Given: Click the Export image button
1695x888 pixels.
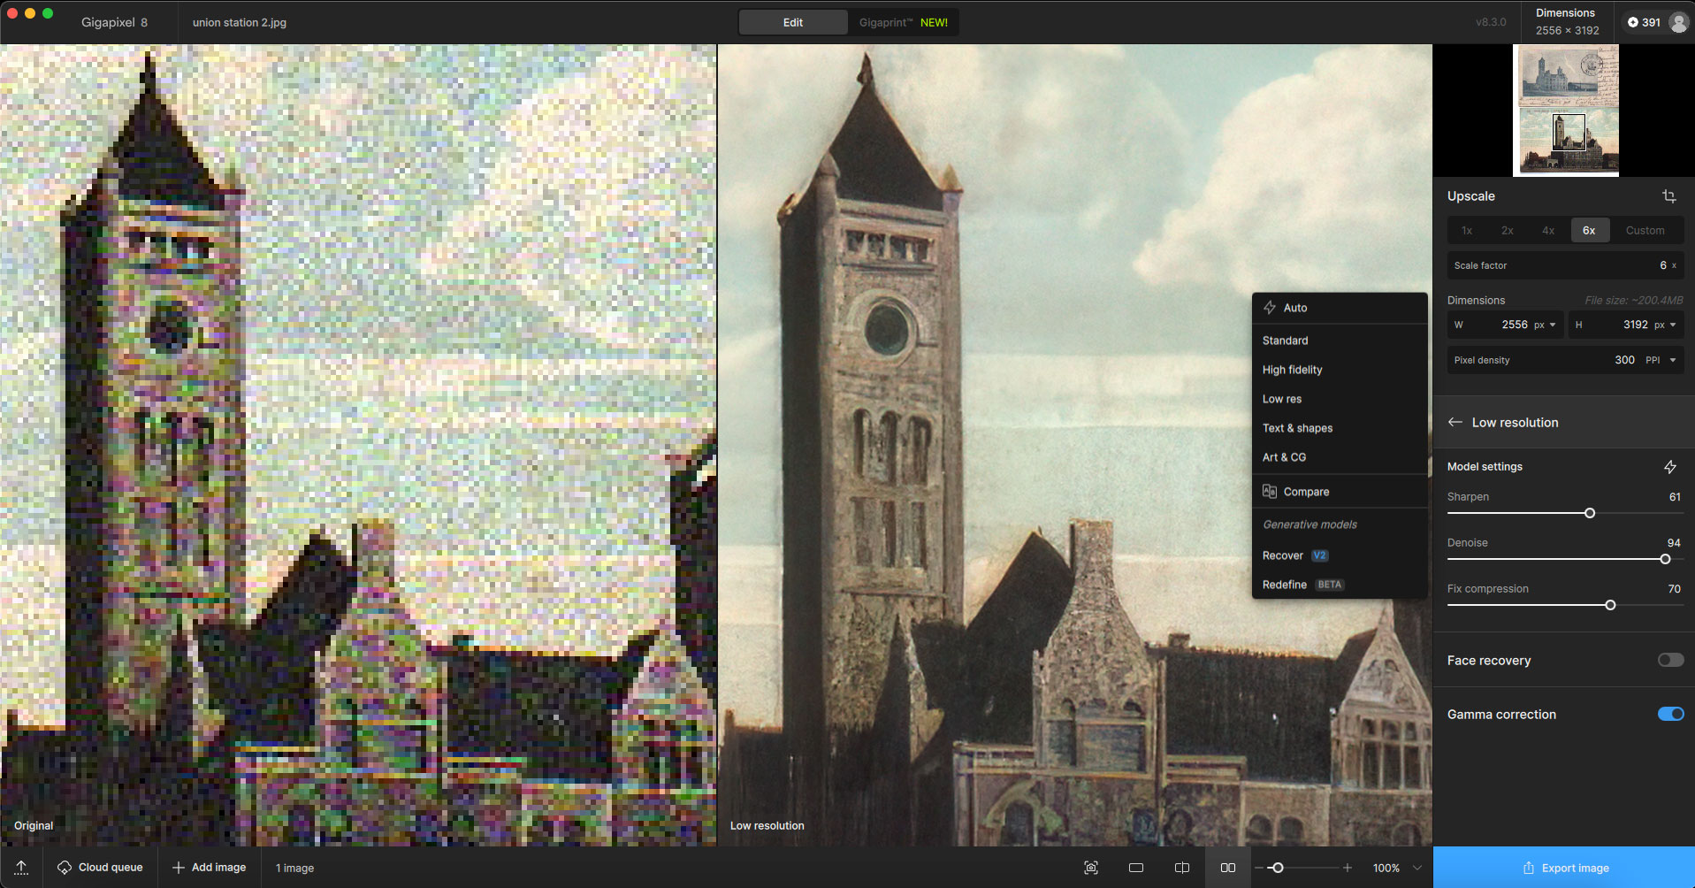Looking at the screenshot, I should click(x=1563, y=868).
